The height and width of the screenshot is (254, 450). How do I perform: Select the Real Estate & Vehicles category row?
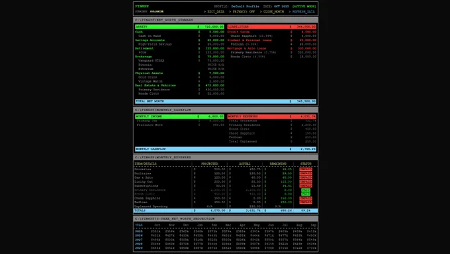(x=179, y=85)
